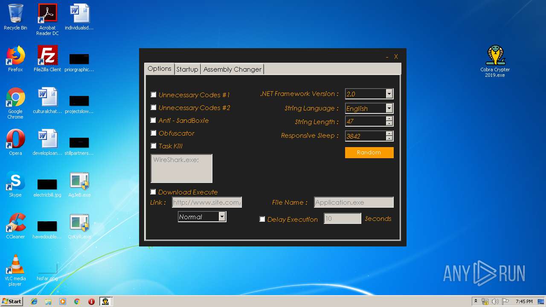Screen dimensions: 546x307
Task: Open Internet Explorer from the taskbar
Action: coord(34,301)
